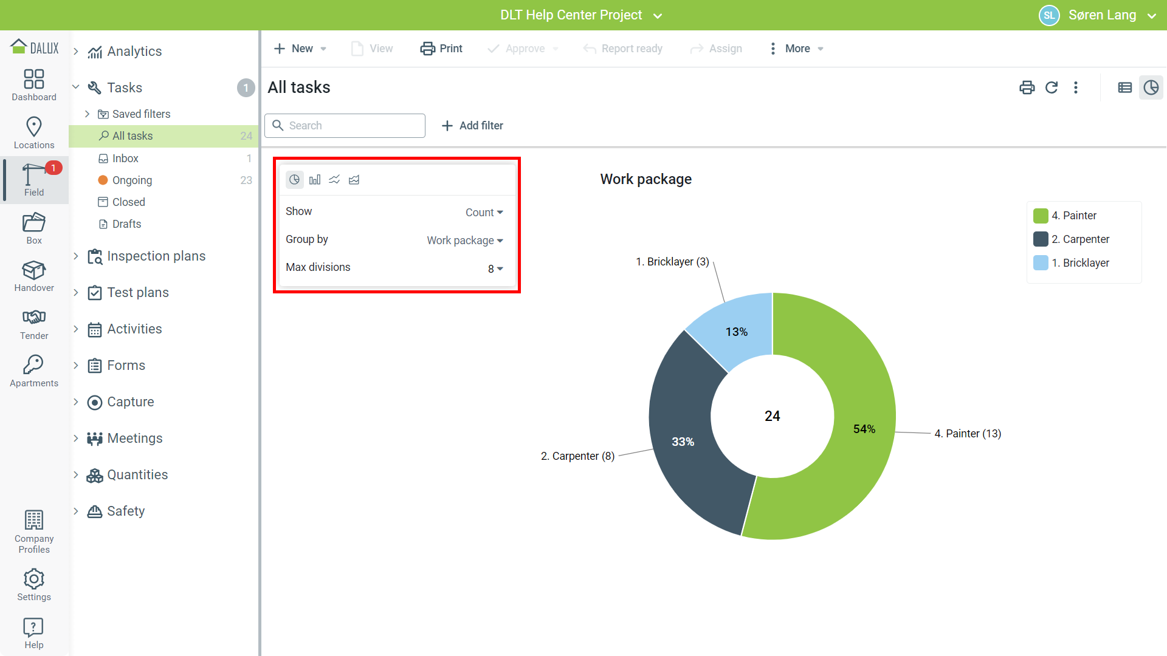Open the Handover module in sidebar
This screenshot has height=656, width=1167.
tap(34, 276)
